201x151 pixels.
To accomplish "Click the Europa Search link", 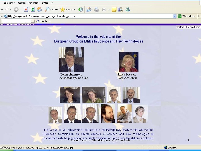I will click(x=194, y=27).
